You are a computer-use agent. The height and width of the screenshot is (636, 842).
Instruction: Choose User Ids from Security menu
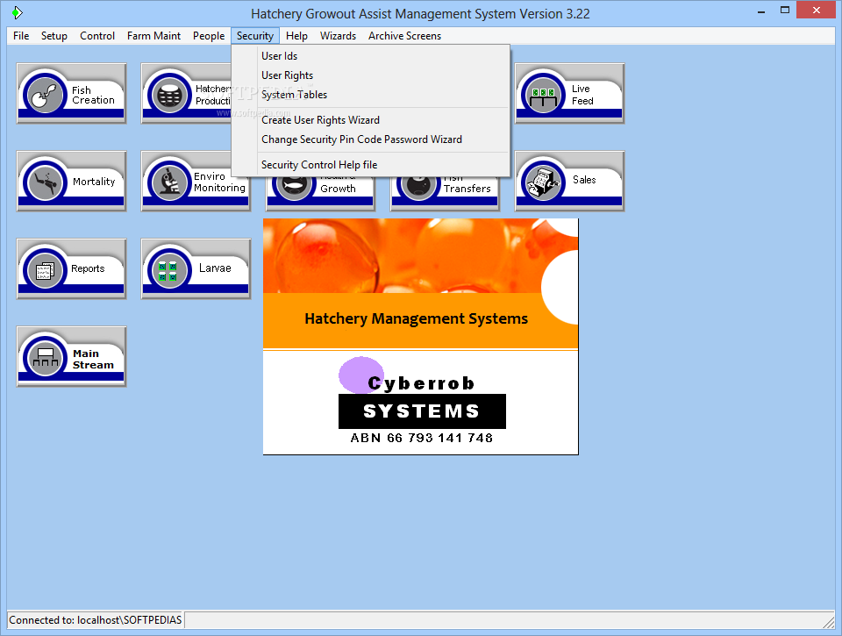pos(370,56)
